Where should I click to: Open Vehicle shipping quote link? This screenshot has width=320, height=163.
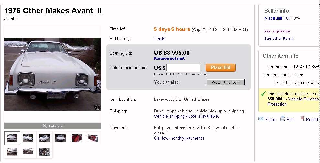coord(186,116)
